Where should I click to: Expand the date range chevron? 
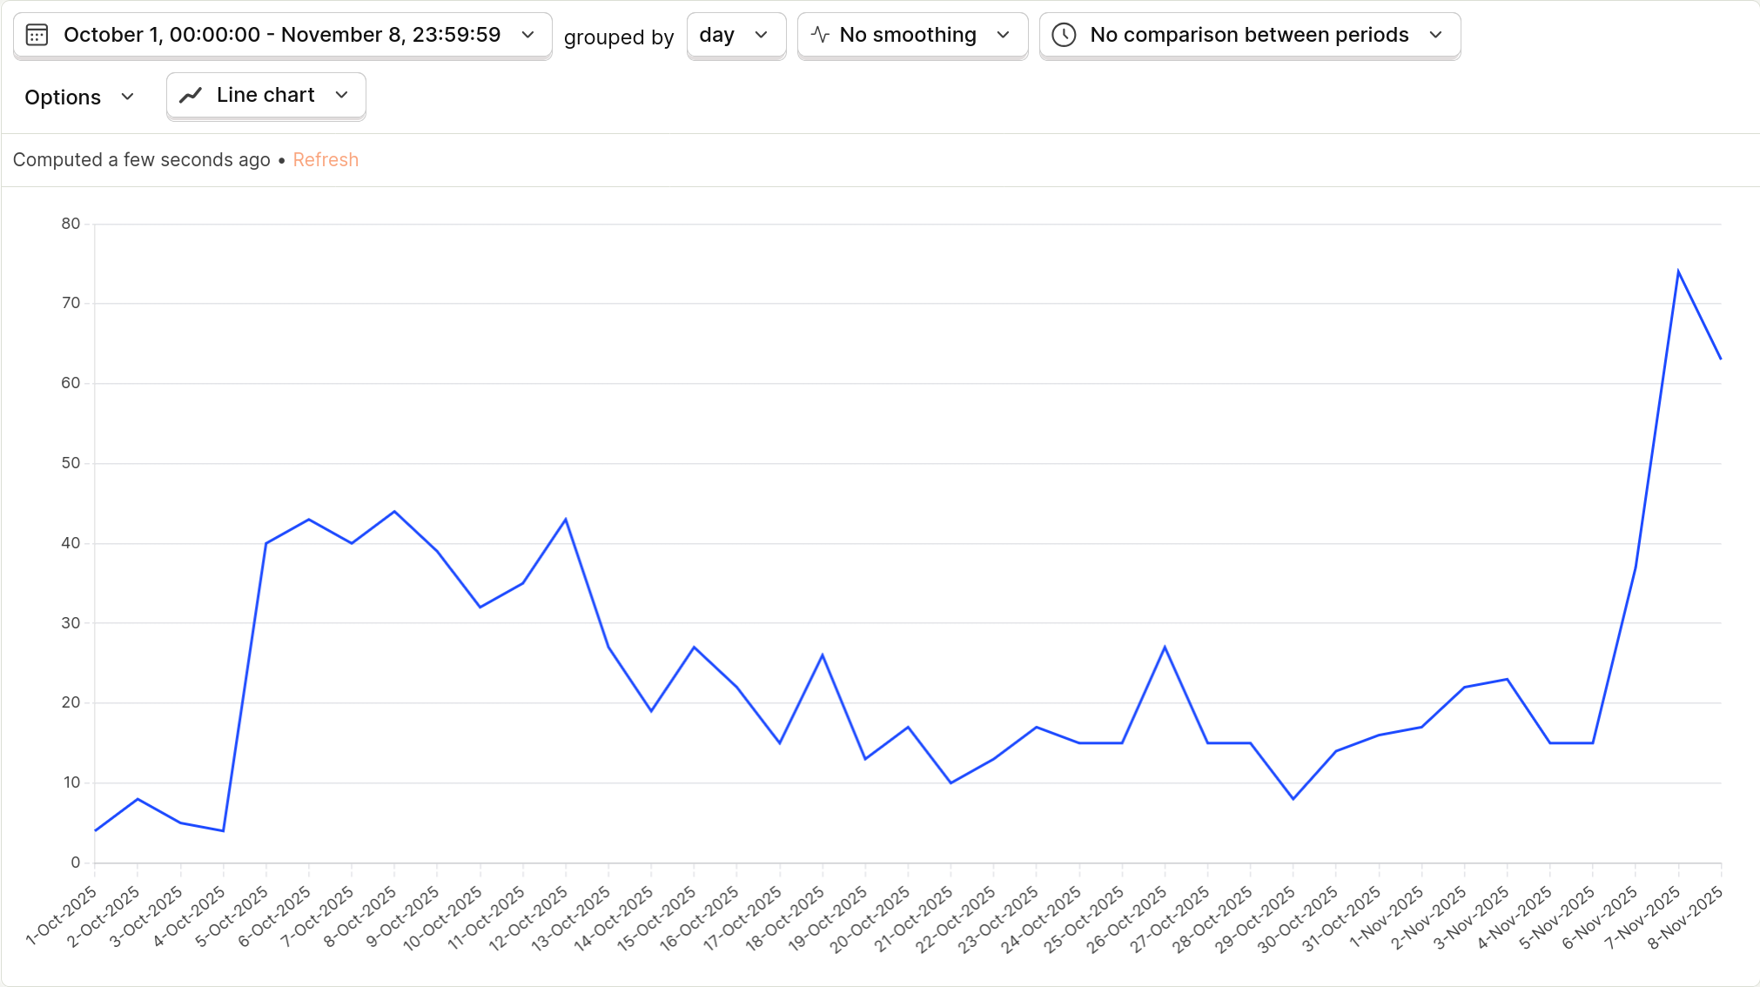coord(527,35)
